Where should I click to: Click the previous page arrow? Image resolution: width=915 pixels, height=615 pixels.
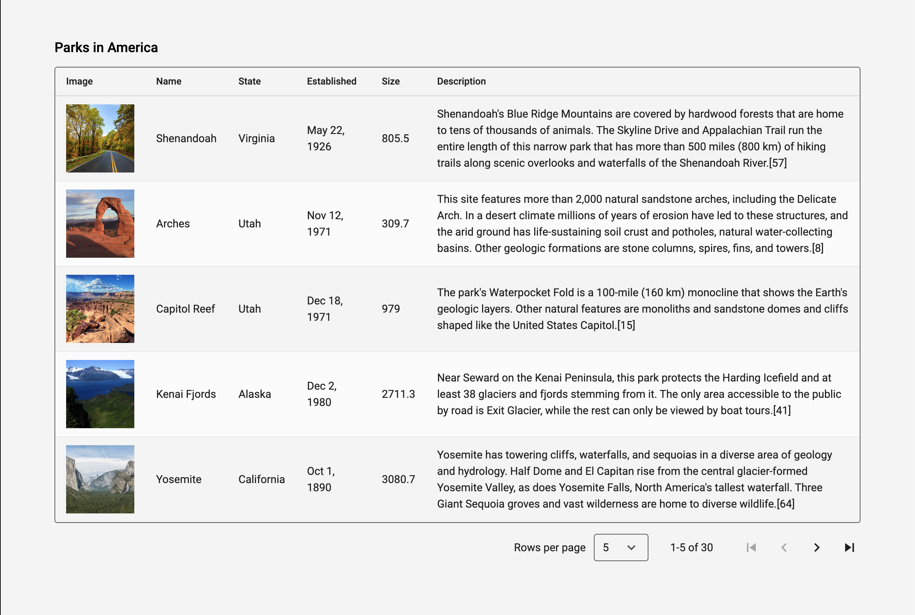pyautogui.click(x=784, y=547)
